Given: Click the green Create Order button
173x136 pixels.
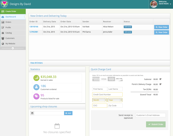Looking at the screenshot, I should pos(13,11).
